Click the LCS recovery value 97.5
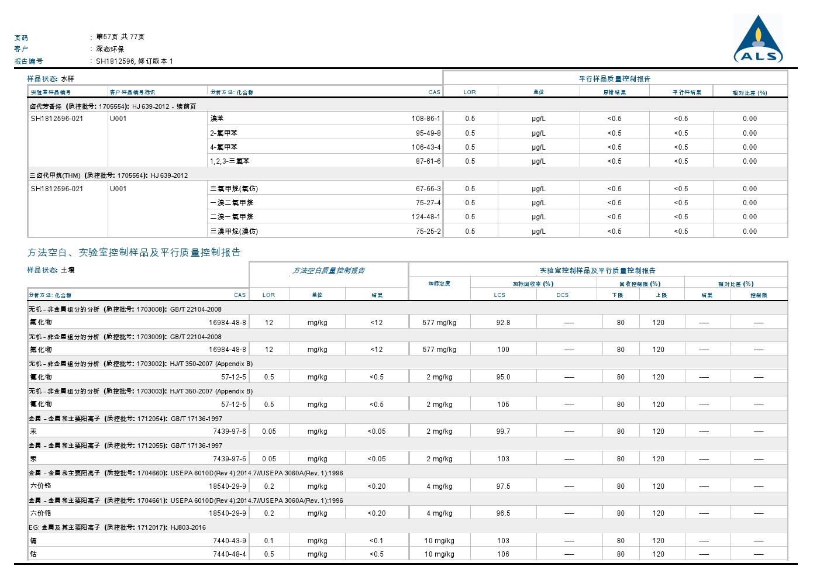Image resolution: width=820 pixels, height=580 pixels. coord(503,486)
